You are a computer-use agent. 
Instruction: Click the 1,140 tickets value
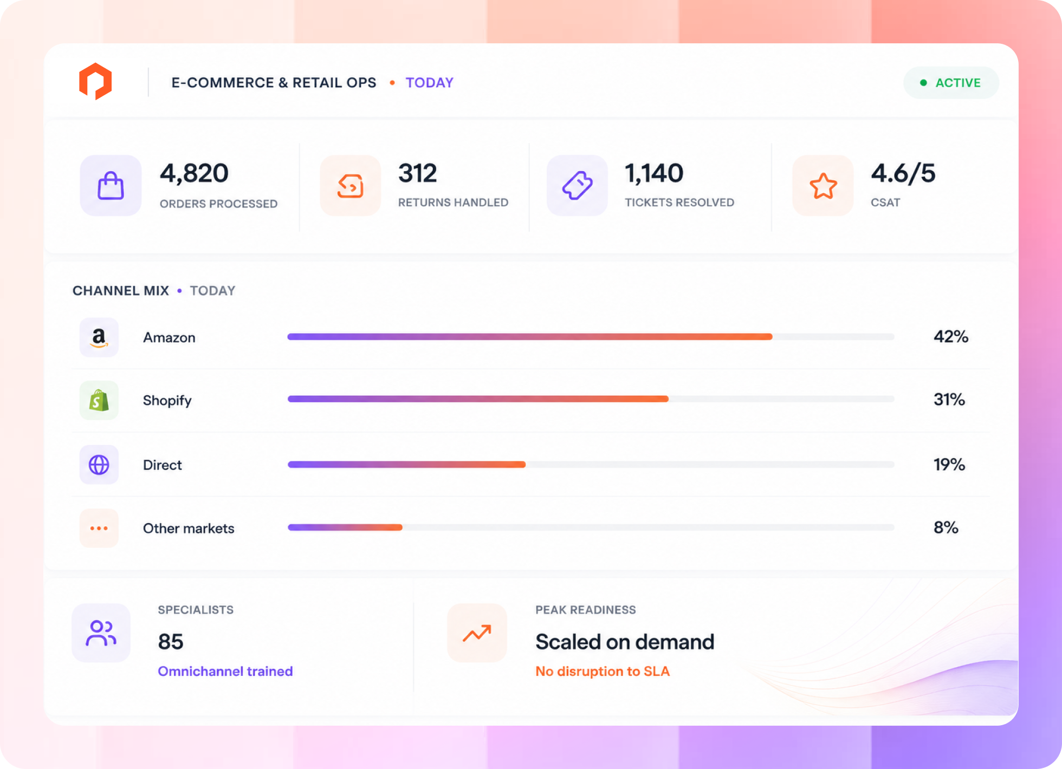tap(654, 173)
